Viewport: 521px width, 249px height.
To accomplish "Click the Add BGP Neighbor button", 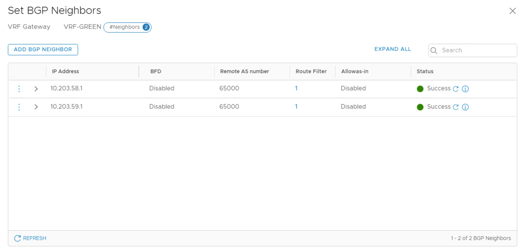I will coord(43,49).
